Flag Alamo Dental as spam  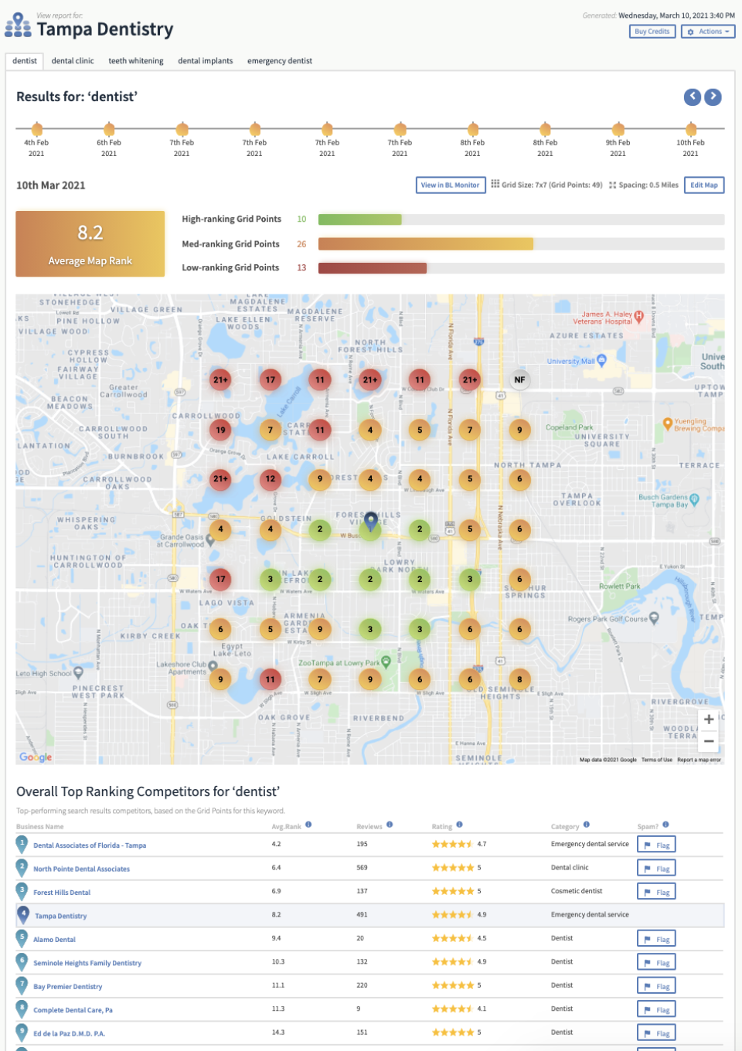[657, 939]
